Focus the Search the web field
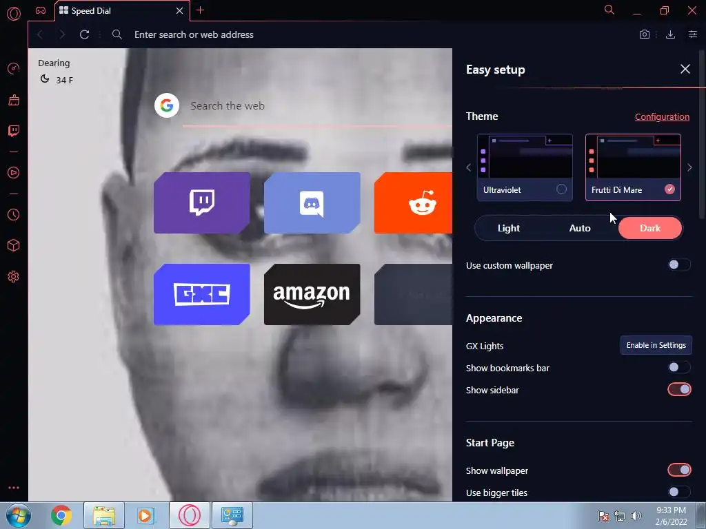The height and width of the screenshot is (529, 706). 317,106
